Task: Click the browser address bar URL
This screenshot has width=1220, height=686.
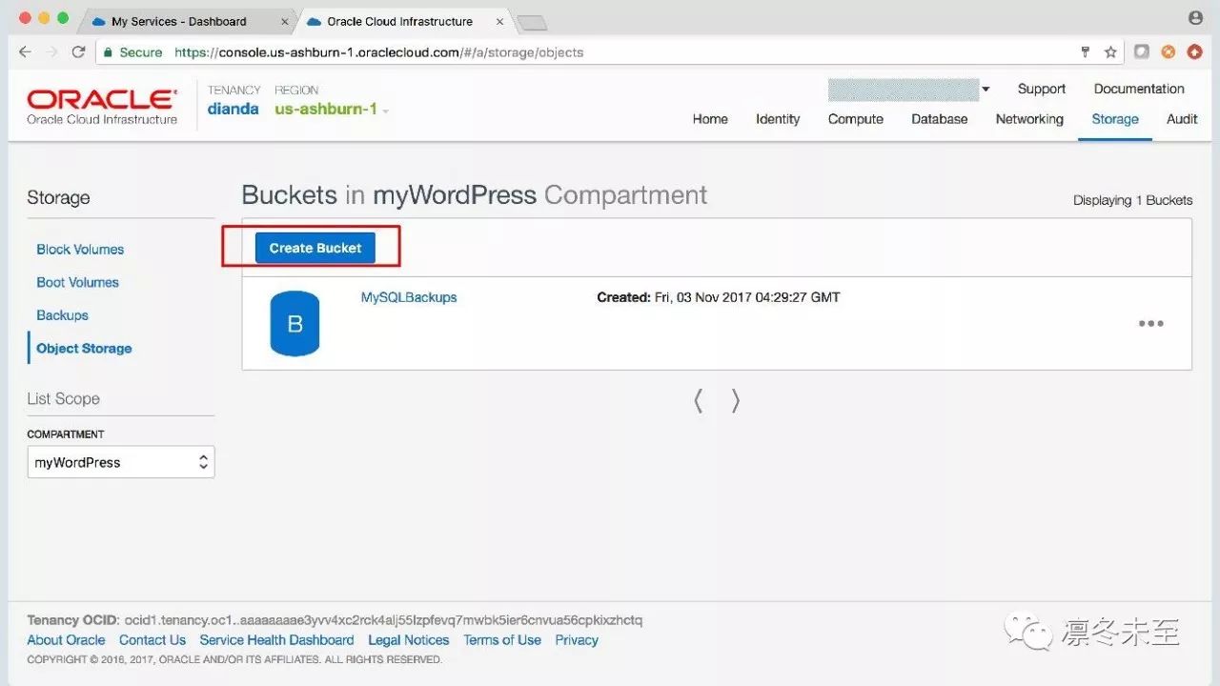Action: pos(379,52)
